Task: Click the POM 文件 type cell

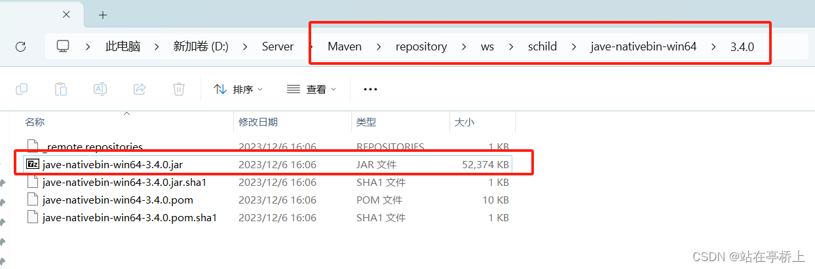Action: click(x=379, y=200)
